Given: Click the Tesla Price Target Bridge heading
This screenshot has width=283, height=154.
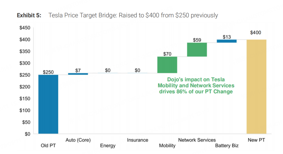Looking at the screenshot, I should click(x=133, y=15).
